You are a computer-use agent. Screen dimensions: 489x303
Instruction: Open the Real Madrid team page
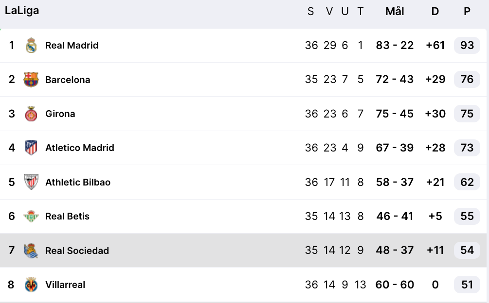(72, 45)
